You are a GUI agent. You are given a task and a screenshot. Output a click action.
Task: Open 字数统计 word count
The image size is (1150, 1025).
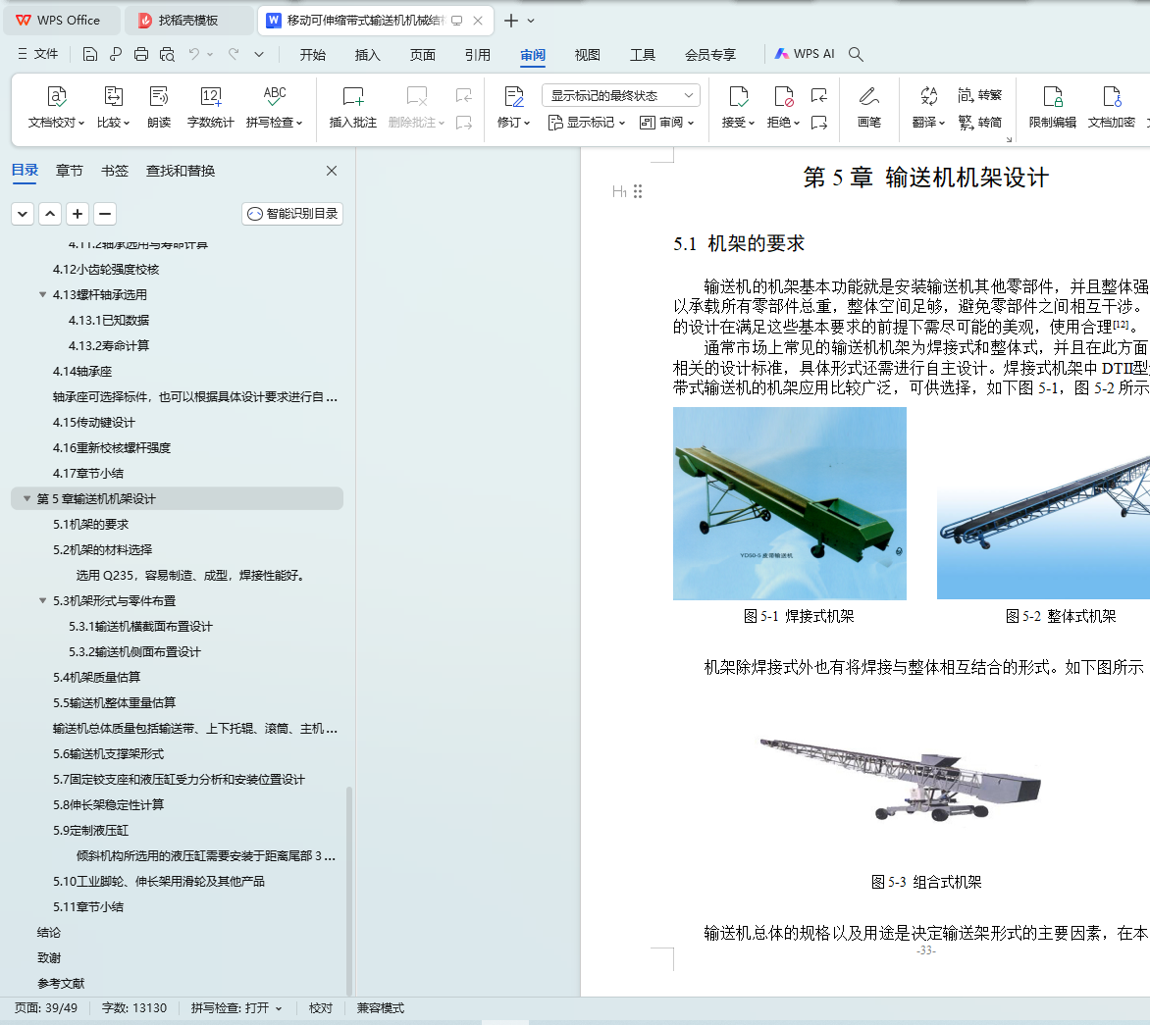(x=211, y=107)
